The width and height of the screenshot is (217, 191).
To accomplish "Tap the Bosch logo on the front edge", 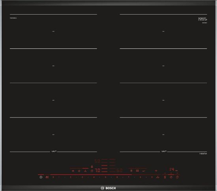I will click(x=108, y=188).
